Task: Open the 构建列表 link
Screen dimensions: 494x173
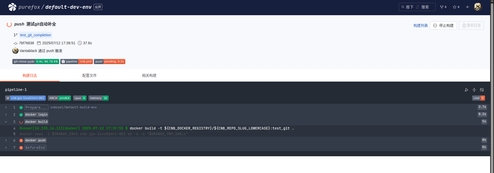Action: [x=420, y=25]
